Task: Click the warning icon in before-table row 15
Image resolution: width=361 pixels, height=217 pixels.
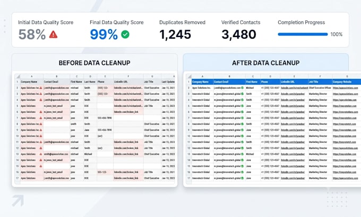Action: click(x=41, y=166)
